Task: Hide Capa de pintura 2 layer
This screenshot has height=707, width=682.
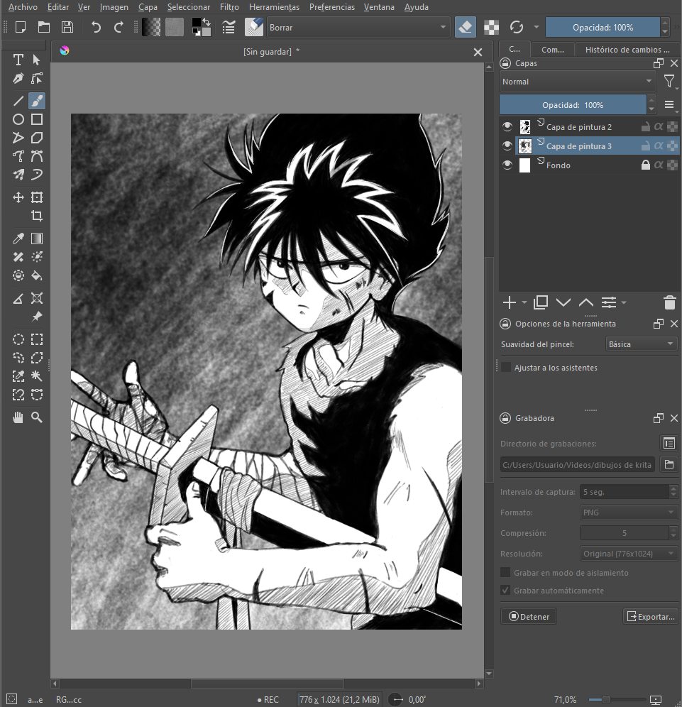Action: click(507, 126)
